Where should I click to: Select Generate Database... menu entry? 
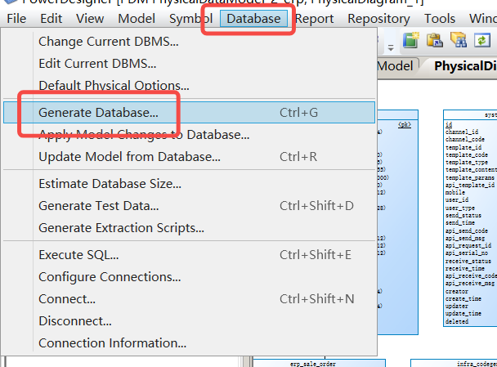pos(189,113)
